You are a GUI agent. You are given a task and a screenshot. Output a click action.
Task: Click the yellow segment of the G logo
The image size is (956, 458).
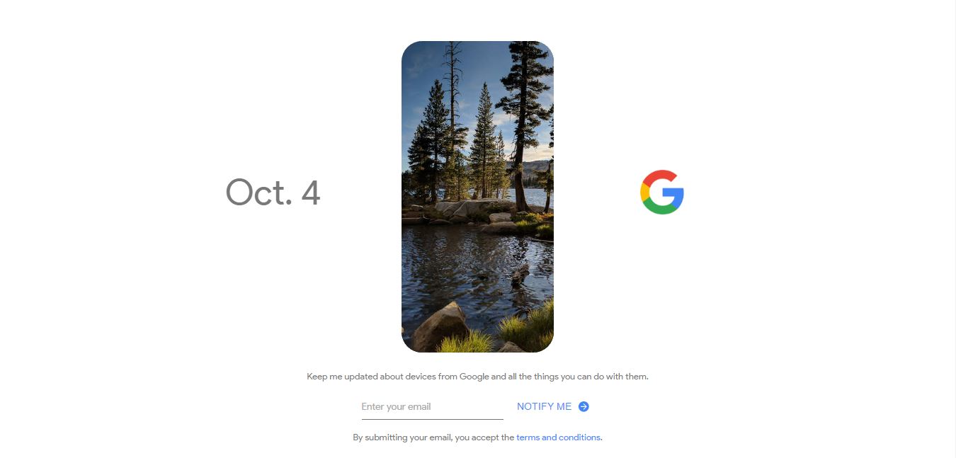click(644, 193)
